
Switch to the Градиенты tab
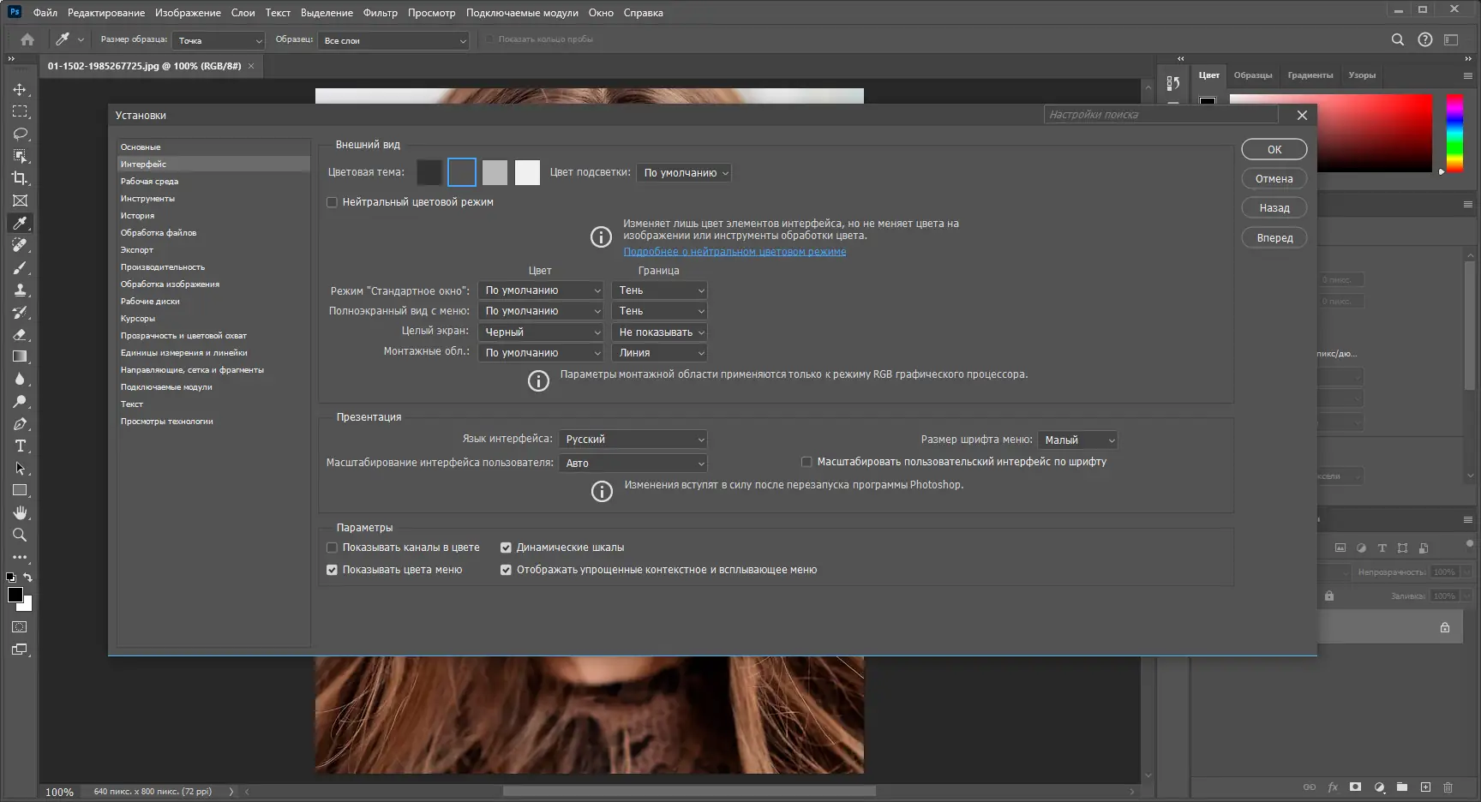tap(1310, 75)
